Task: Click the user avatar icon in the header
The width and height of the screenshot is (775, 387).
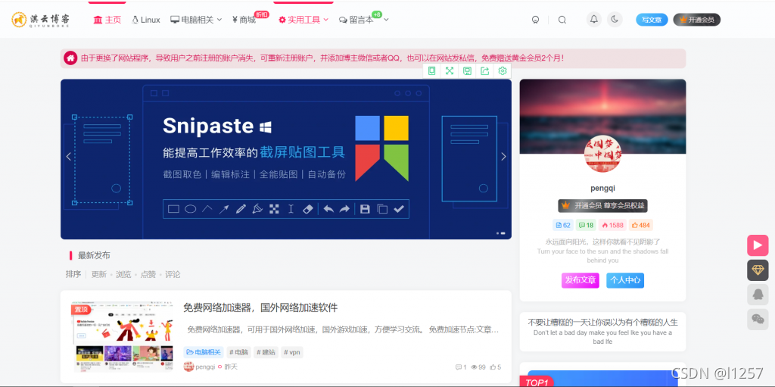Action: [535, 20]
